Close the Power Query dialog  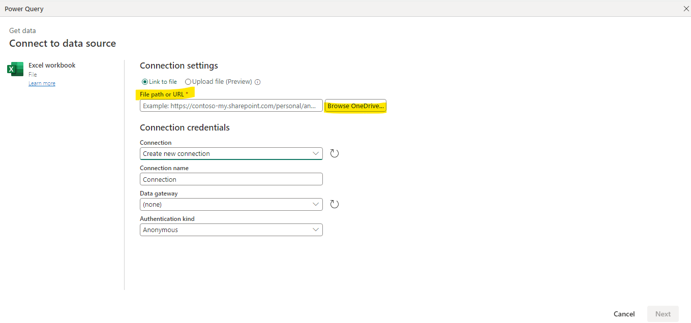pos(685,8)
